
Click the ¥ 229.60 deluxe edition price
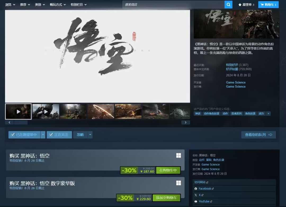144,199
